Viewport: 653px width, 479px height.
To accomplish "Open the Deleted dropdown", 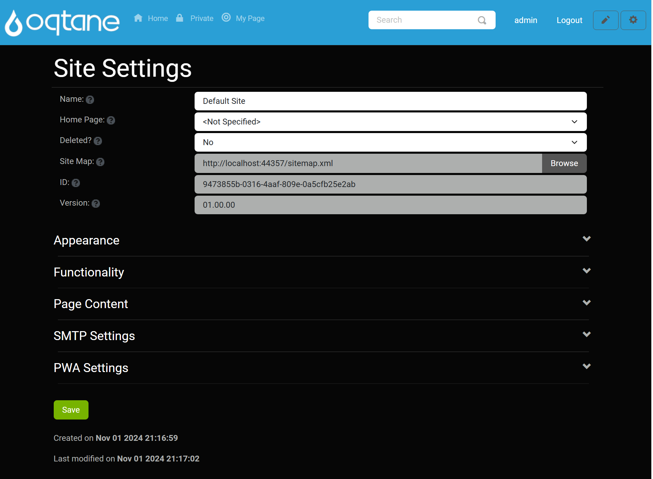I will pyautogui.click(x=391, y=142).
